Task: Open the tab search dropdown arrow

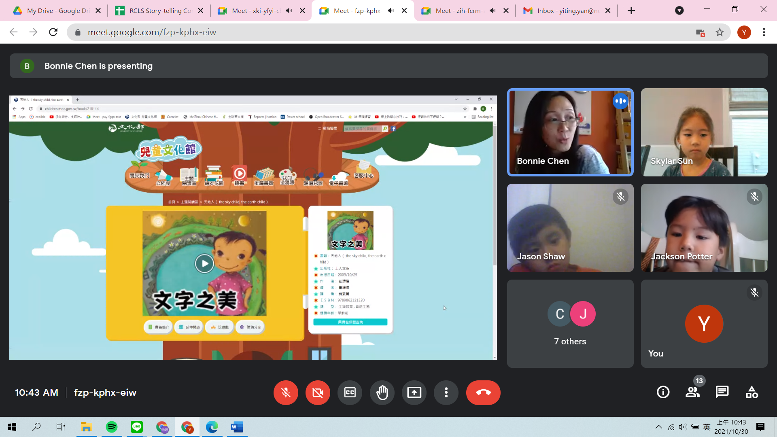Action: point(679,11)
